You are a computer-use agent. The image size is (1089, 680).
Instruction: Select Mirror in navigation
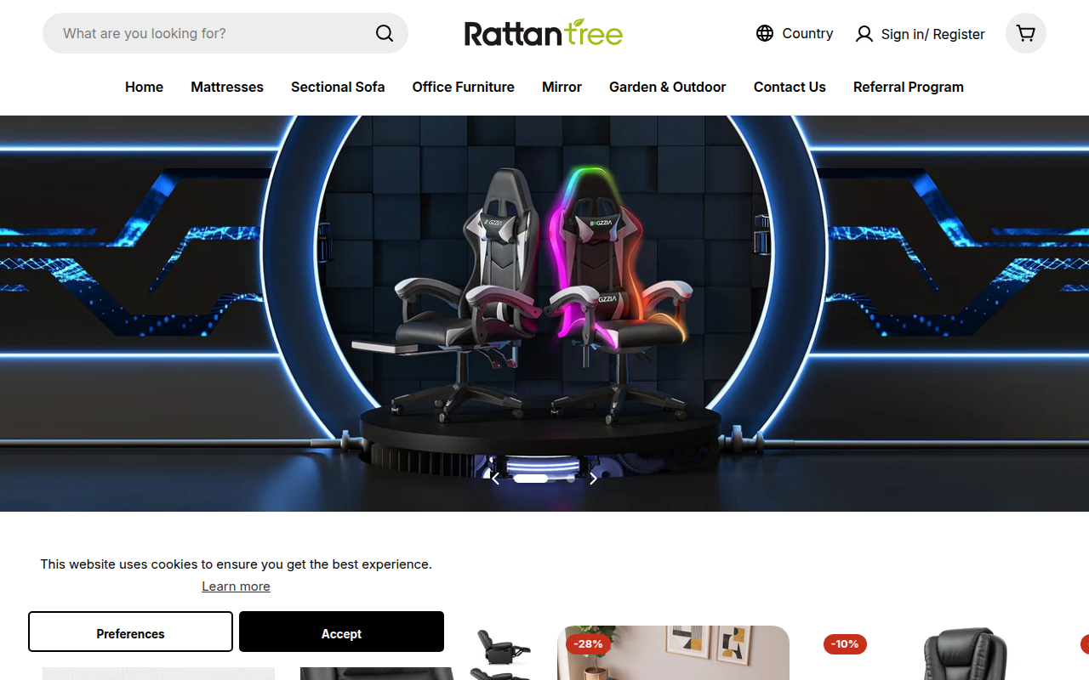(562, 87)
